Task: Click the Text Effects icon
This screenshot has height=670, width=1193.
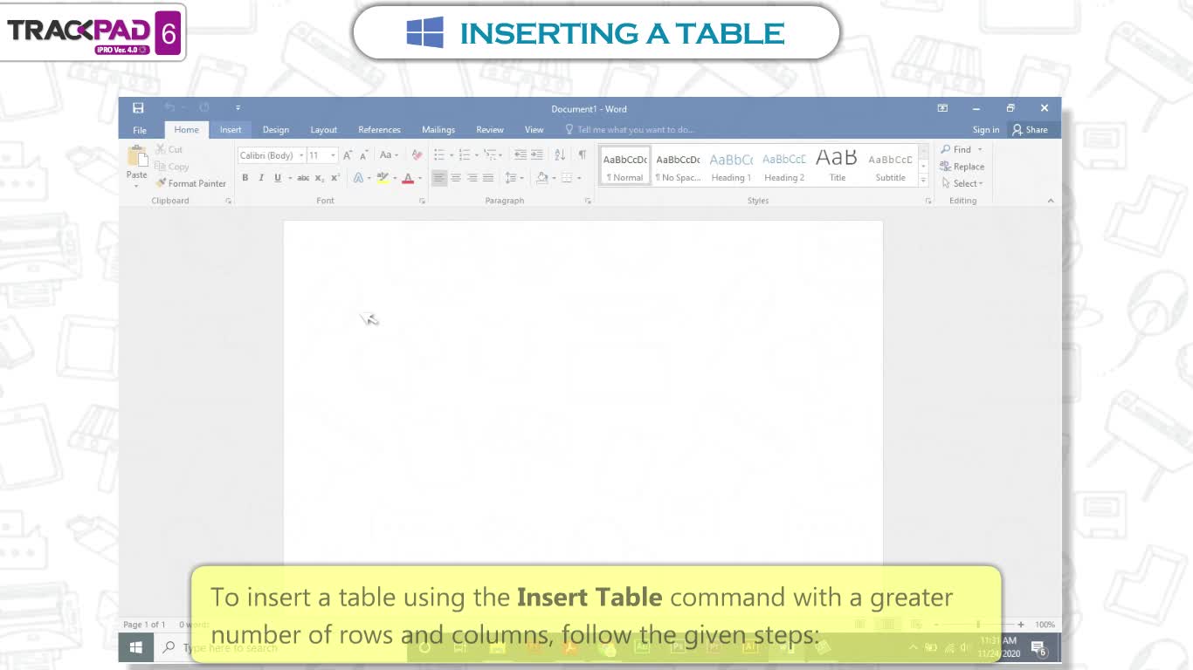Action: coord(357,178)
